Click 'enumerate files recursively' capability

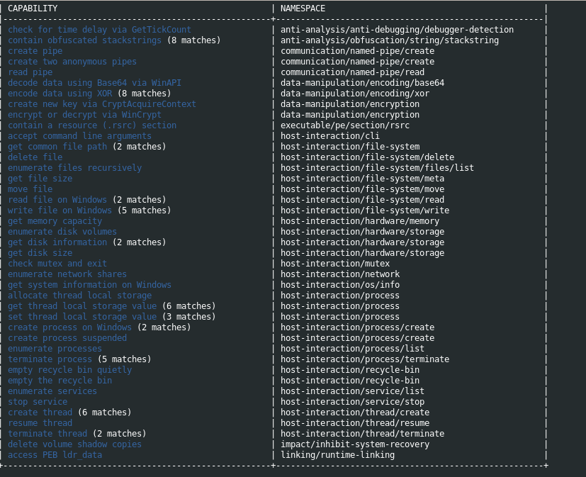coord(74,168)
